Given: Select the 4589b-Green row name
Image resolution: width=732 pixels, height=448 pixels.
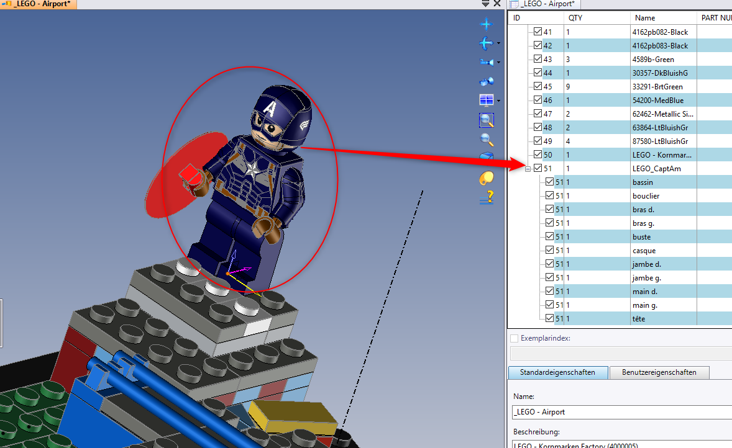Looking at the screenshot, I should [x=653, y=59].
